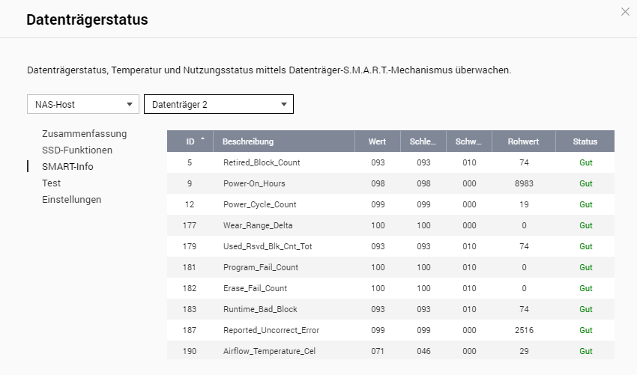637x375 pixels.
Task: Click the ID cell 190
Action: click(190, 351)
